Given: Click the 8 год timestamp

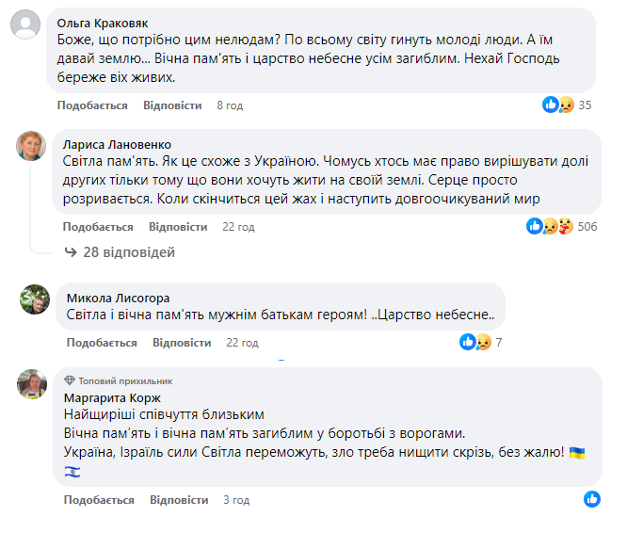Looking at the screenshot, I should [x=230, y=105].
